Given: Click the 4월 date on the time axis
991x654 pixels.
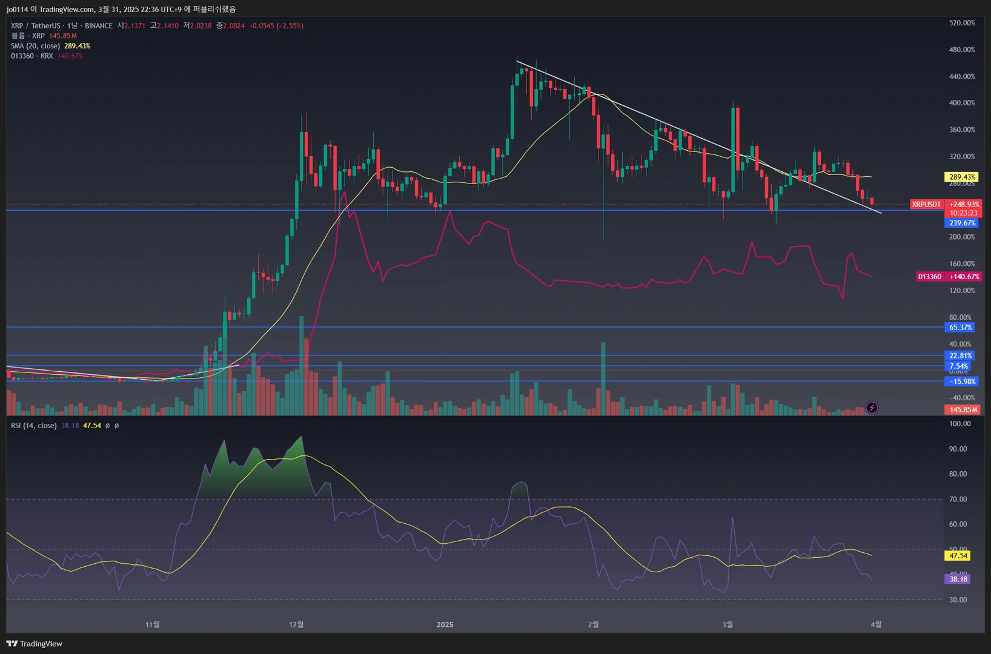Looking at the screenshot, I should point(876,624).
